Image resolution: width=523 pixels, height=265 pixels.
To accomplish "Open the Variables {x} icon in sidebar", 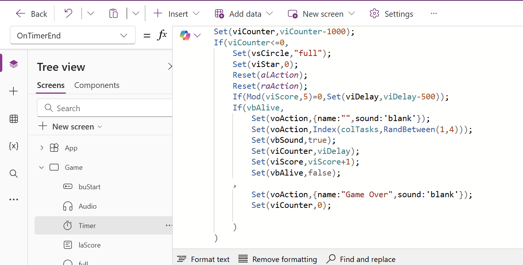I will pyautogui.click(x=14, y=146).
